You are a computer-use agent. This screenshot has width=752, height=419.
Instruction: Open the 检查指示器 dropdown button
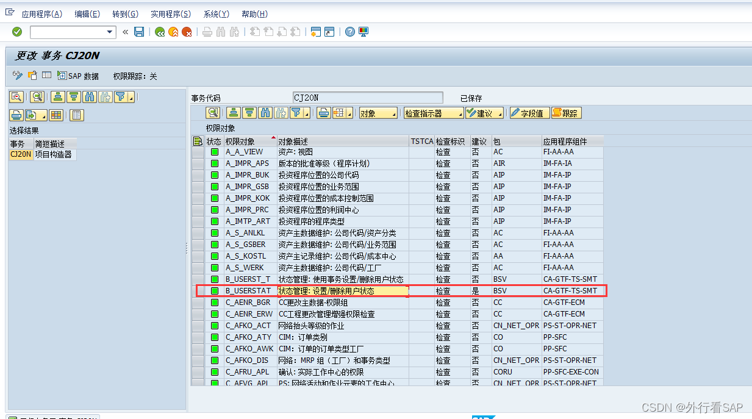(x=433, y=113)
